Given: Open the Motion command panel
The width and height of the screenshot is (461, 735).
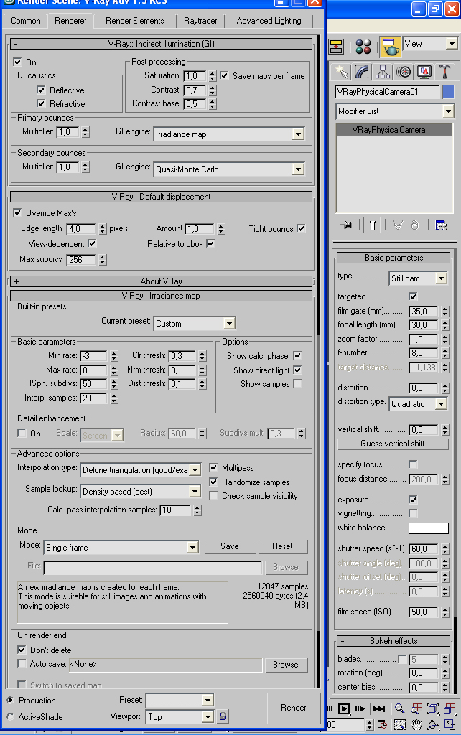Looking at the screenshot, I should point(404,72).
